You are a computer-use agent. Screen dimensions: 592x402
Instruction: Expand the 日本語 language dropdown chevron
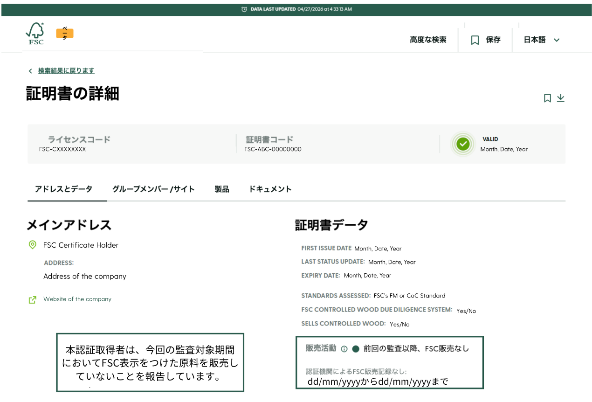click(557, 40)
